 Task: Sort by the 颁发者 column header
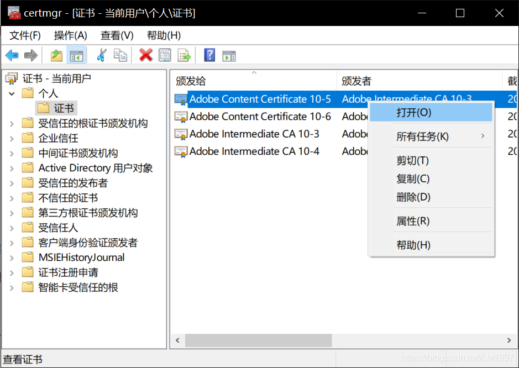click(x=420, y=81)
